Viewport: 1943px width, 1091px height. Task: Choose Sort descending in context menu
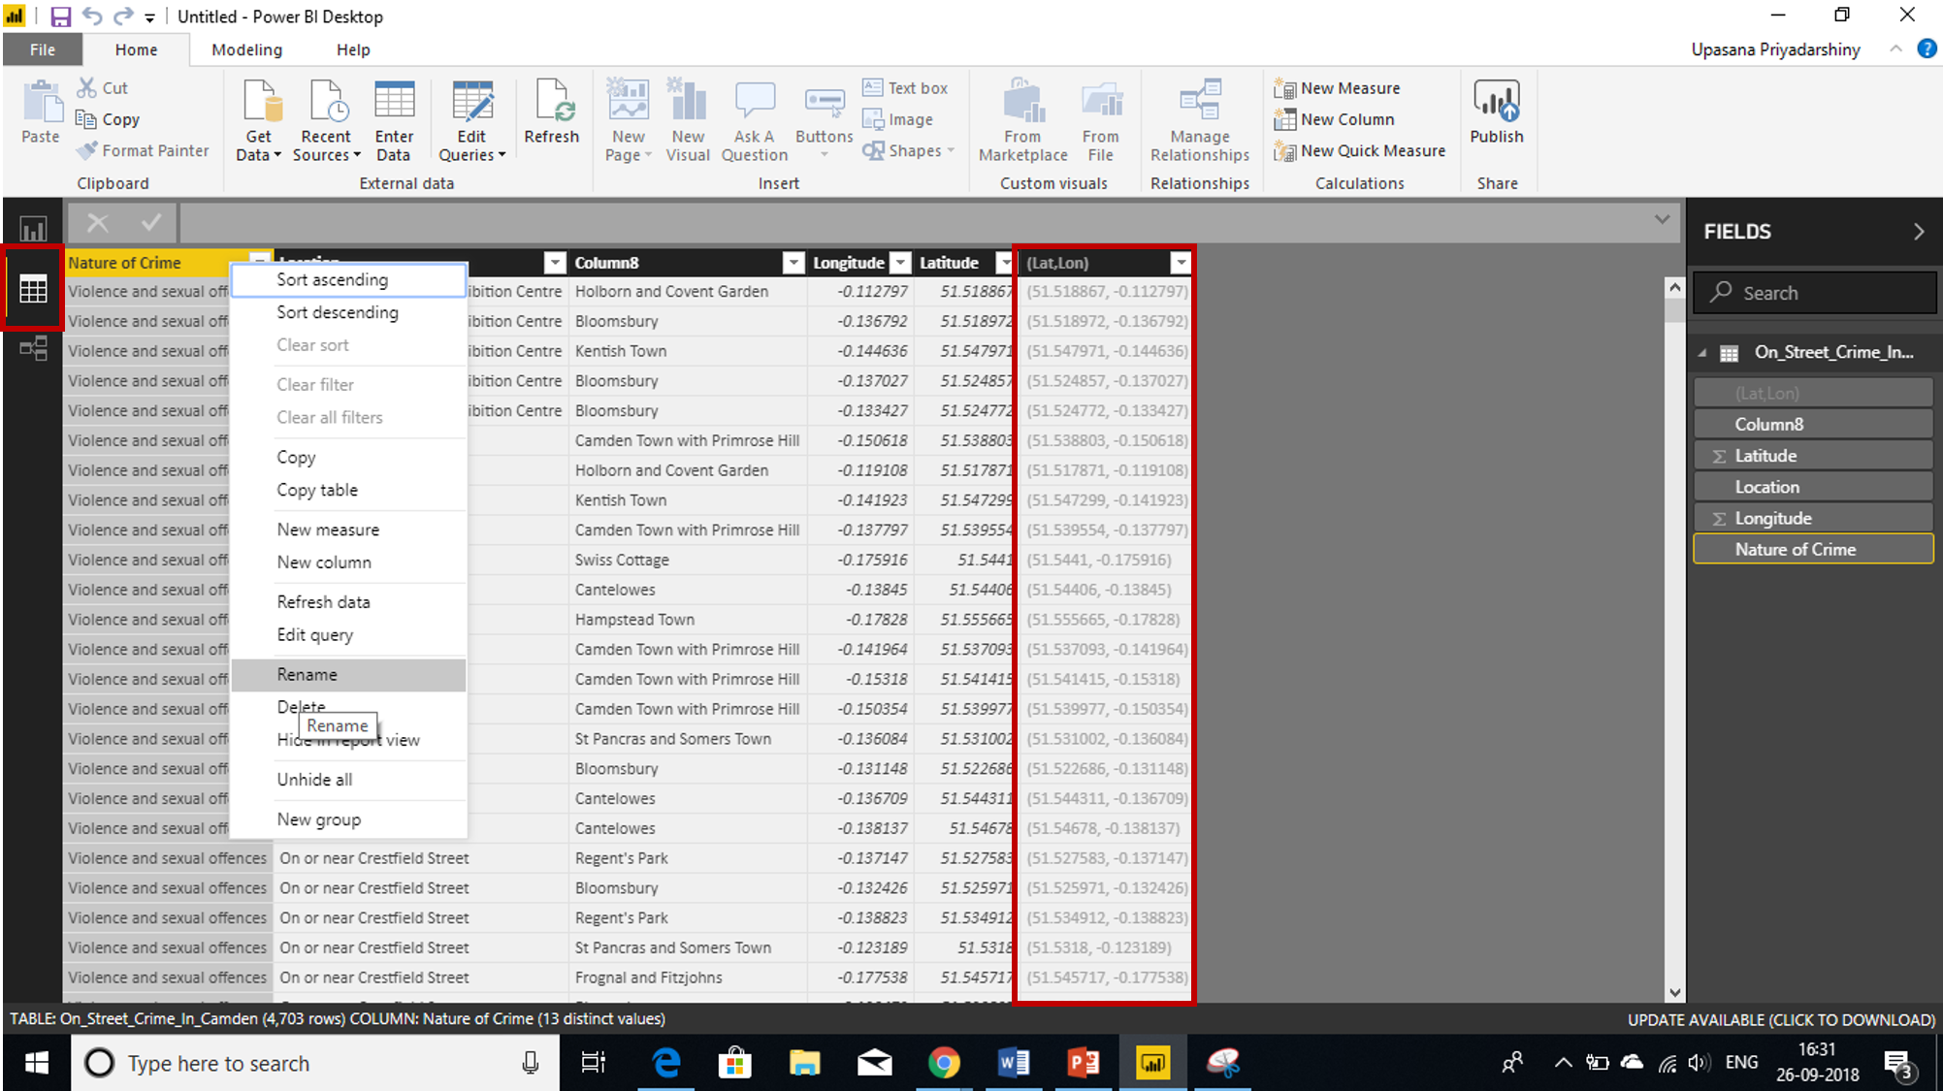coord(348,312)
